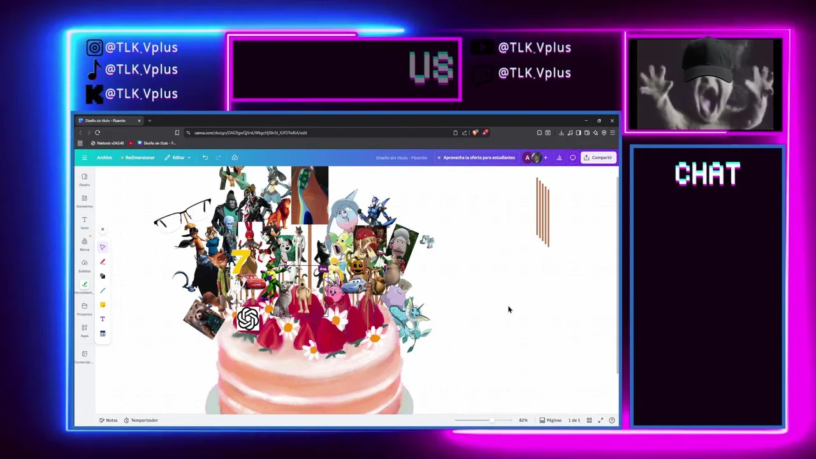
Task: Open the browser downloads icon
Action: click(561, 133)
